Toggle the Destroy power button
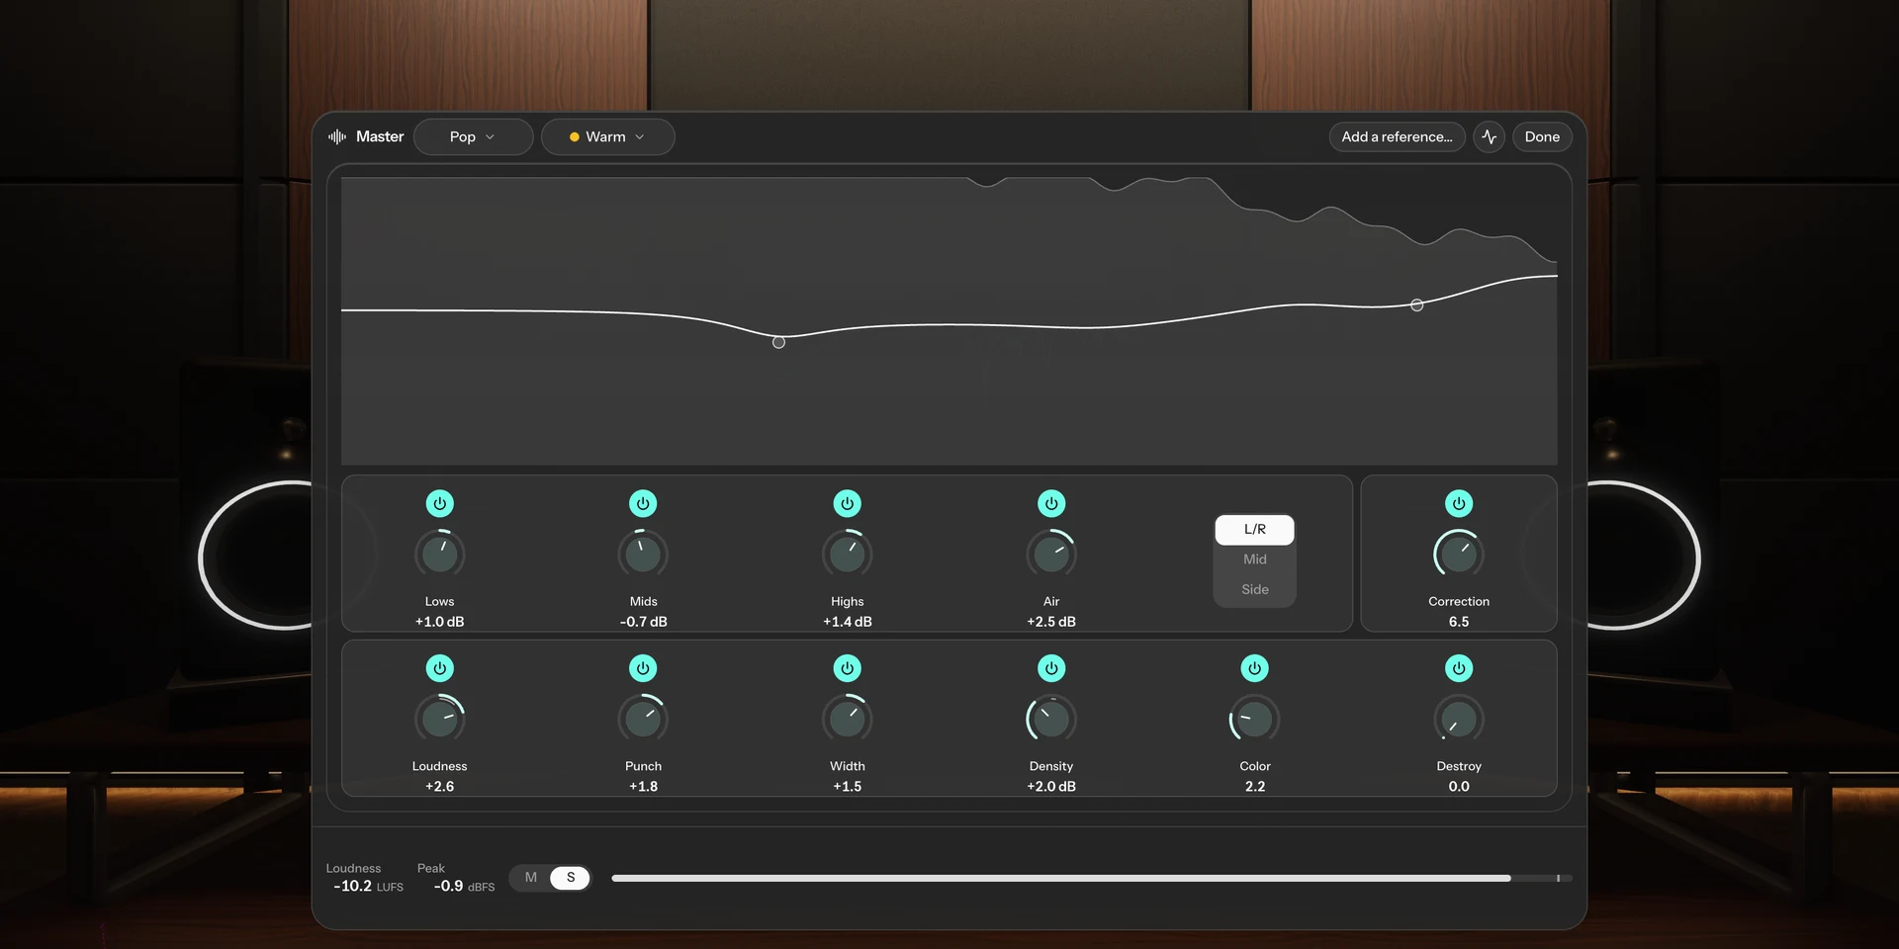Viewport: 1899px width, 949px height. click(x=1459, y=668)
